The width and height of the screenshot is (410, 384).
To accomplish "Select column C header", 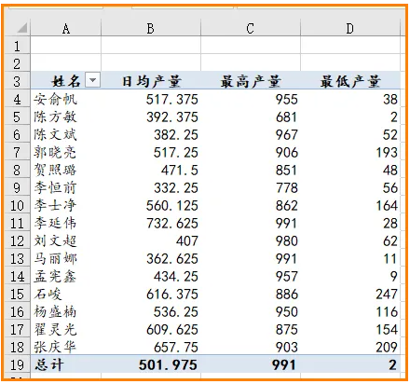I will point(251,29).
